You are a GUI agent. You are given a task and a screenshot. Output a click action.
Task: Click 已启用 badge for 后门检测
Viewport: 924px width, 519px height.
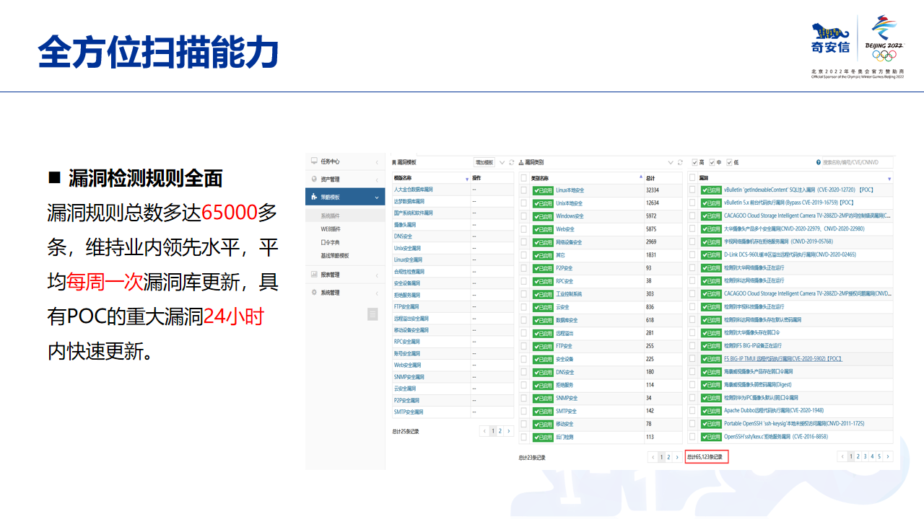pyautogui.click(x=543, y=437)
